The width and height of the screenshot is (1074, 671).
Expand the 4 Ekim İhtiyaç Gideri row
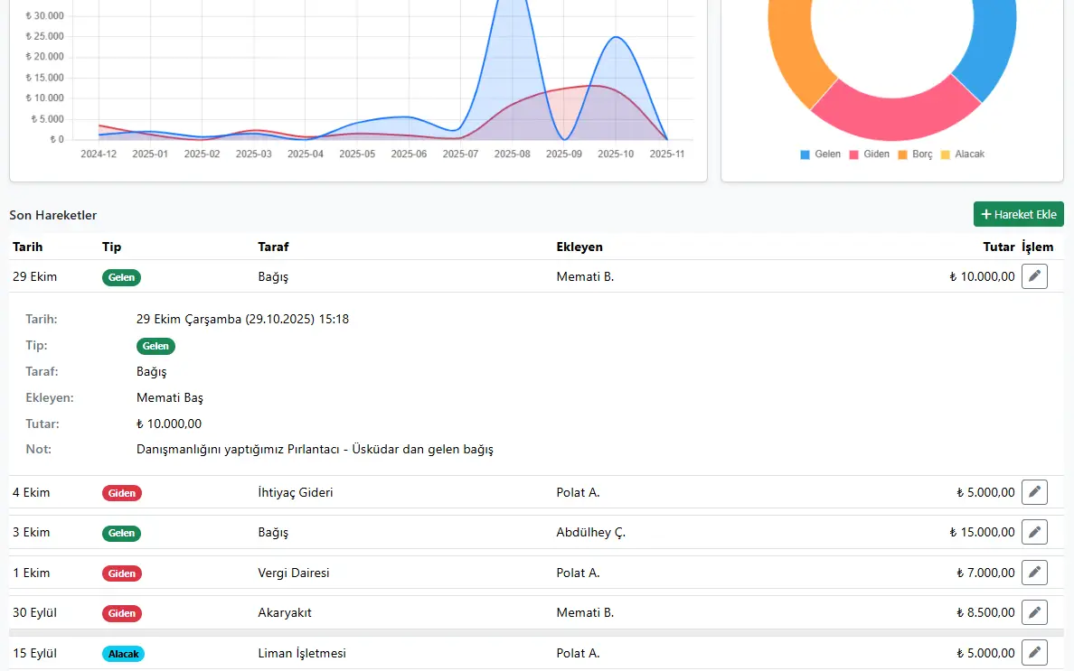[x=362, y=492]
